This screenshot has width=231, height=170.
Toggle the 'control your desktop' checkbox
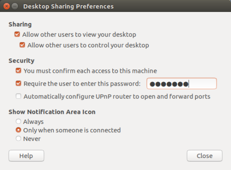[22, 45]
